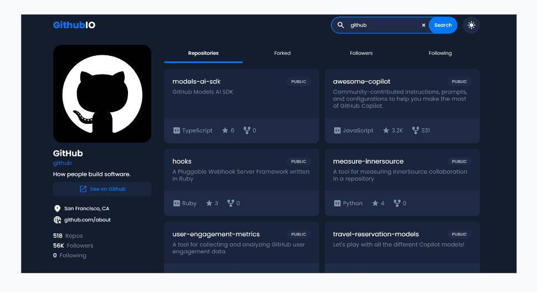Click PUBLIC badge on hooks card
Screen dimensions: 537x292
pos(299,161)
